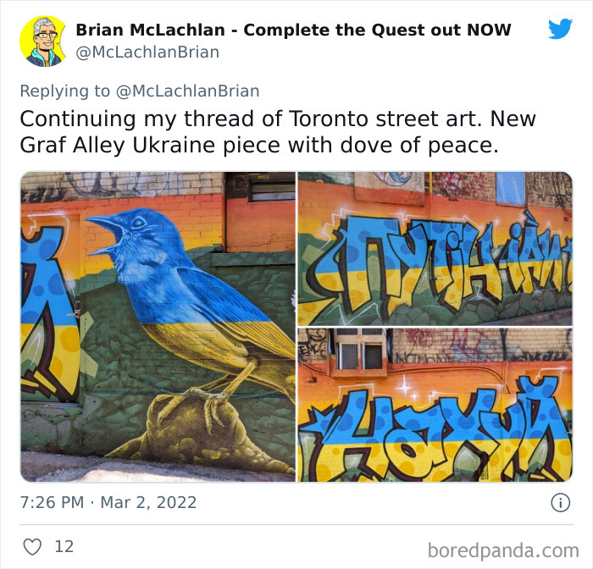Click the like count number 12

[x=64, y=547]
